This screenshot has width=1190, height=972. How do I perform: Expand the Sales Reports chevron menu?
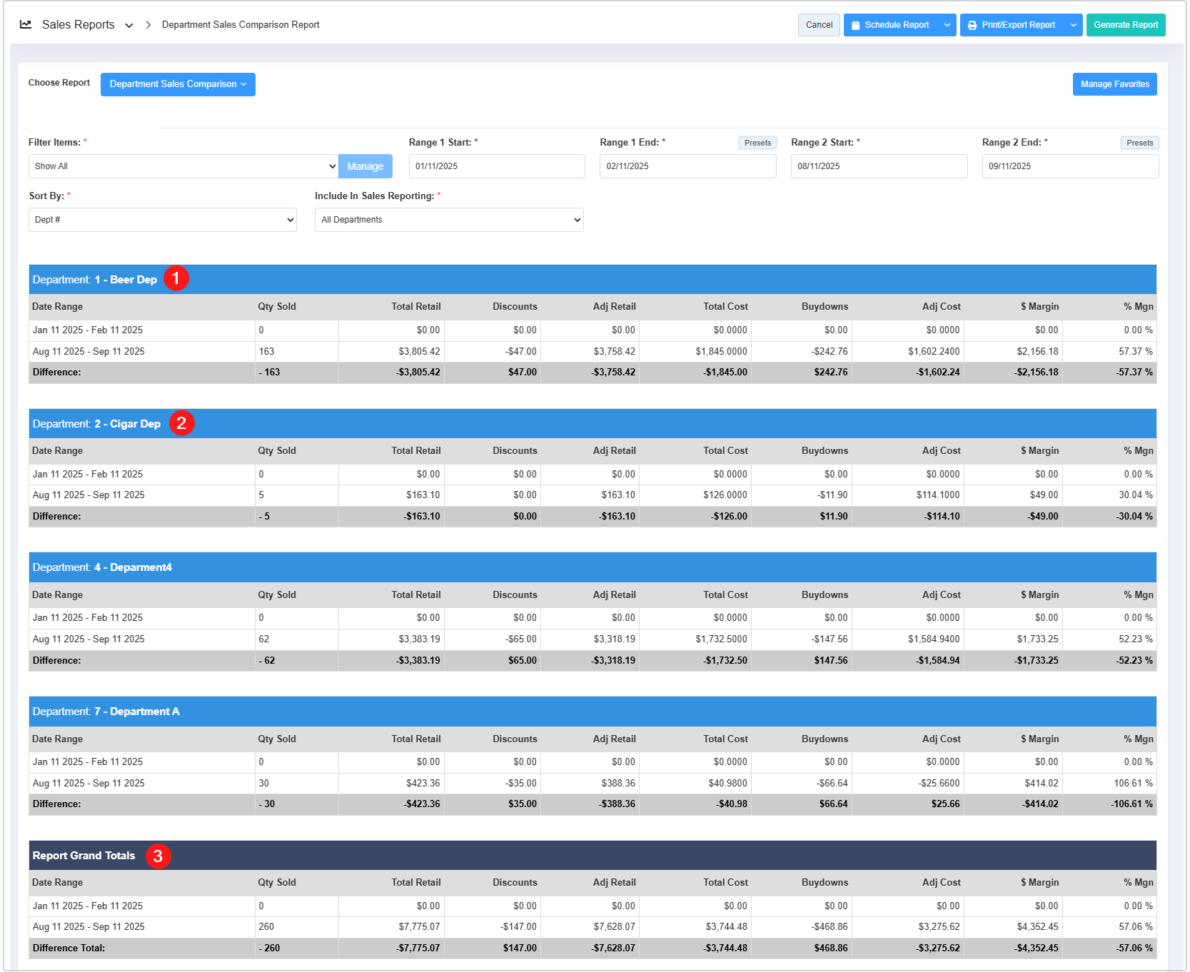click(129, 25)
